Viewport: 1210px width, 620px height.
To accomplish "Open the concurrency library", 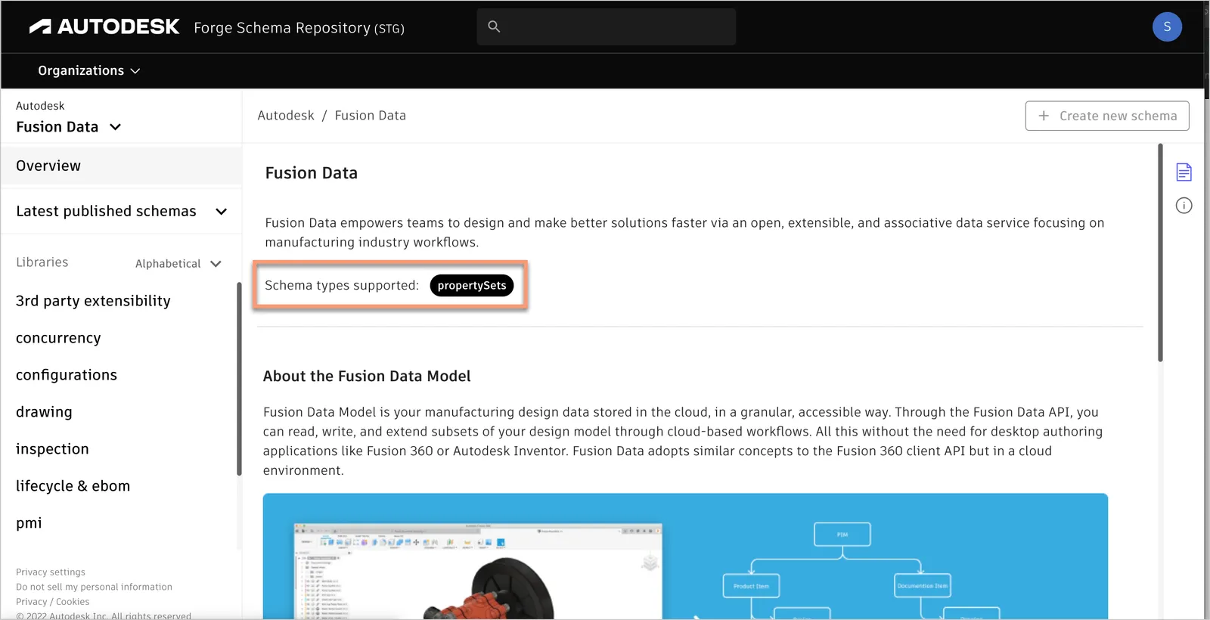I will (x=58, y=338).
